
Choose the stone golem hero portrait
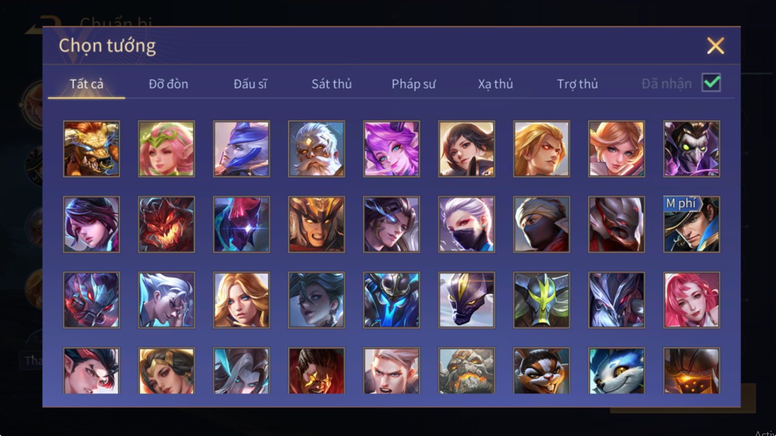click(x=466, y=371)
